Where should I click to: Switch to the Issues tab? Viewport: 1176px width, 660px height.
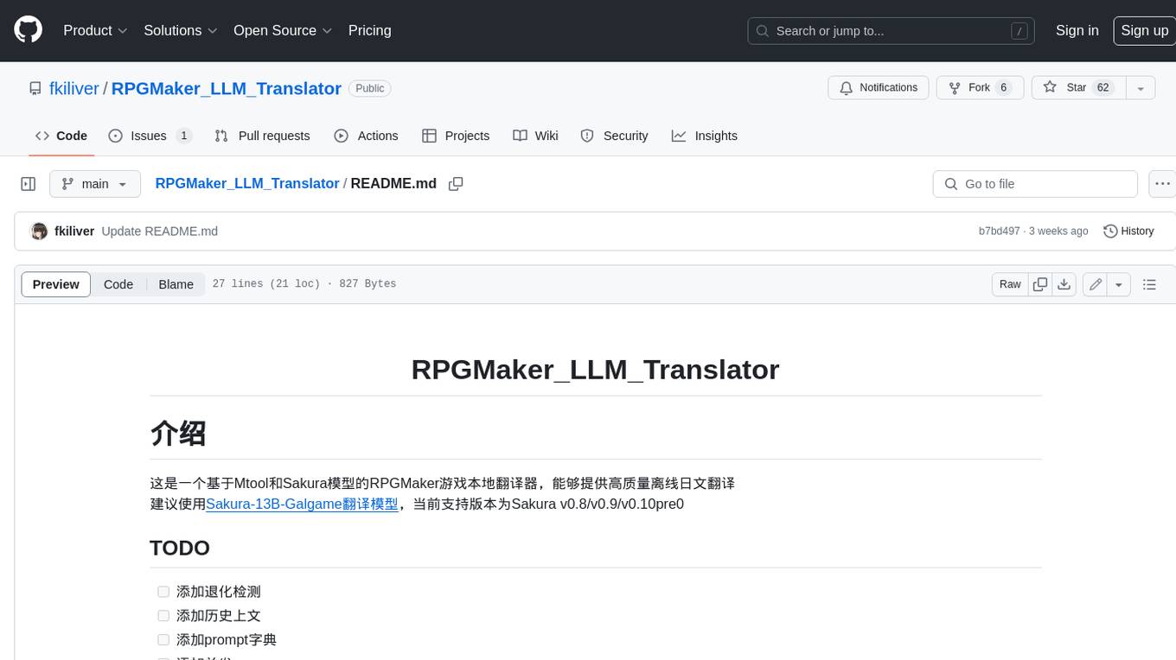tap(150, 136)
